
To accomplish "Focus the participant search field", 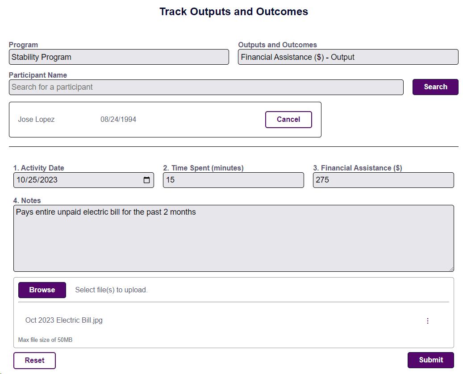I will pyautogui.click(x=205, y=87).
